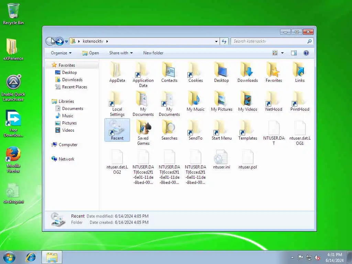352x264 pixels.
Task: Select the ntuser.dat.LOG2 file
Action: pyautogui.click(x=117, y=162)
